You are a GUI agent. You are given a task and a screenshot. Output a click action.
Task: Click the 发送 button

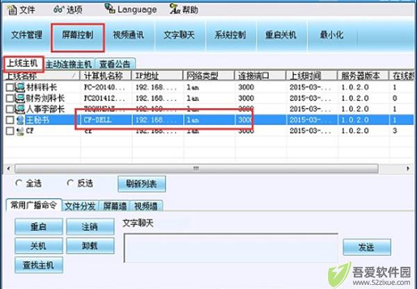click(x=367, y=247)
